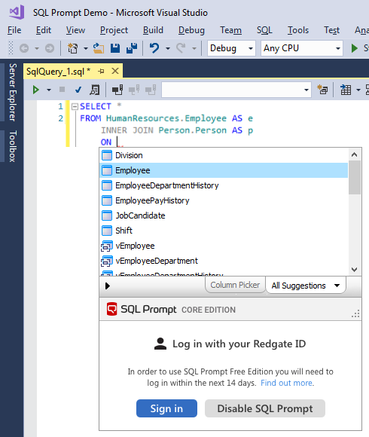This screenshot has height=437, width=369.
Task: Click the Save All icon
Action: click(132, 48)
